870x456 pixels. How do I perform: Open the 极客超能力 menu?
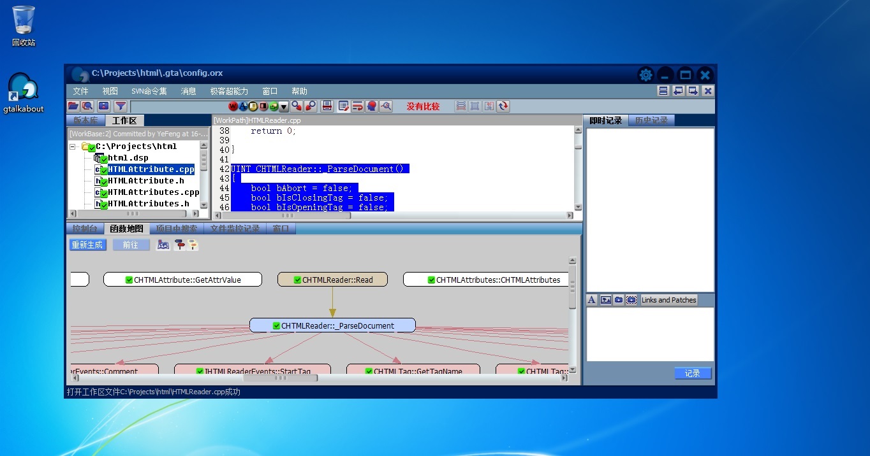click(229, 91)
